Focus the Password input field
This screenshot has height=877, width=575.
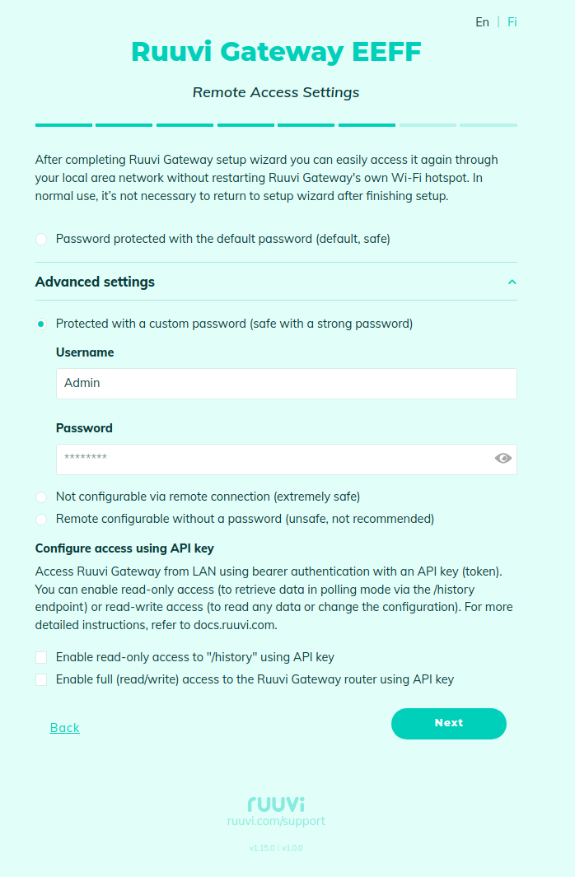[272, 459]
